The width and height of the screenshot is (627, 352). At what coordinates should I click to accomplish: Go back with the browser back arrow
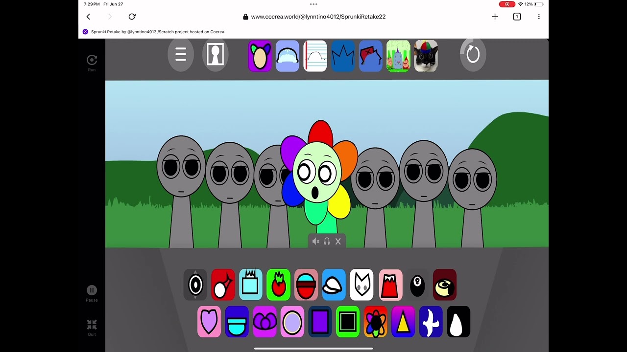(x=88, y=17)
